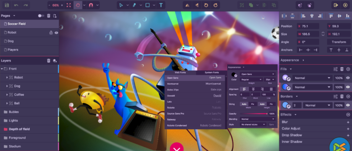352x151 pixels.
Task: Select the Pen tool
Action: (x=134, y=5)
